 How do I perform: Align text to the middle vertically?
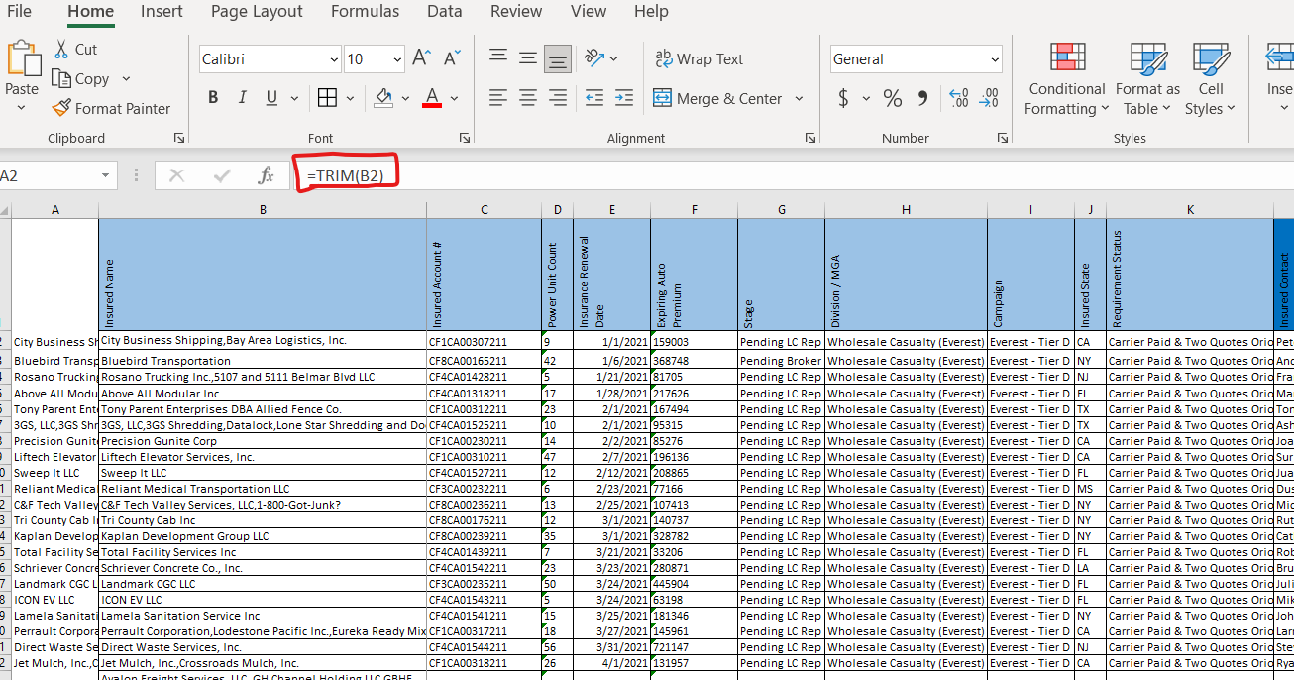click(528, 58)
